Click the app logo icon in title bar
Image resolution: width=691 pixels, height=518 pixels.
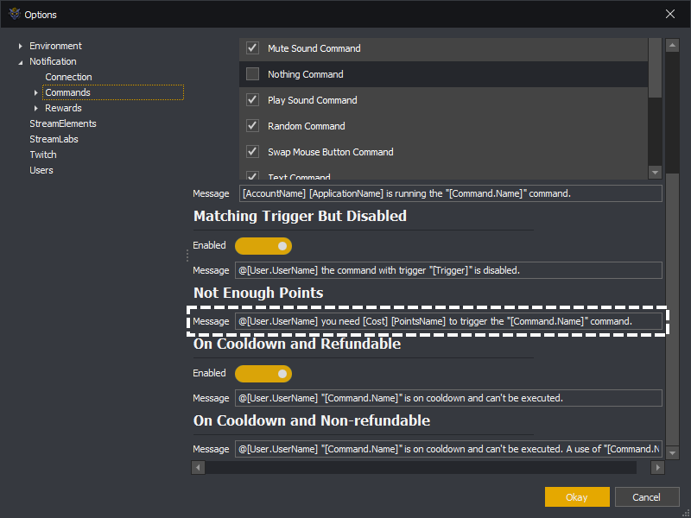15,14
